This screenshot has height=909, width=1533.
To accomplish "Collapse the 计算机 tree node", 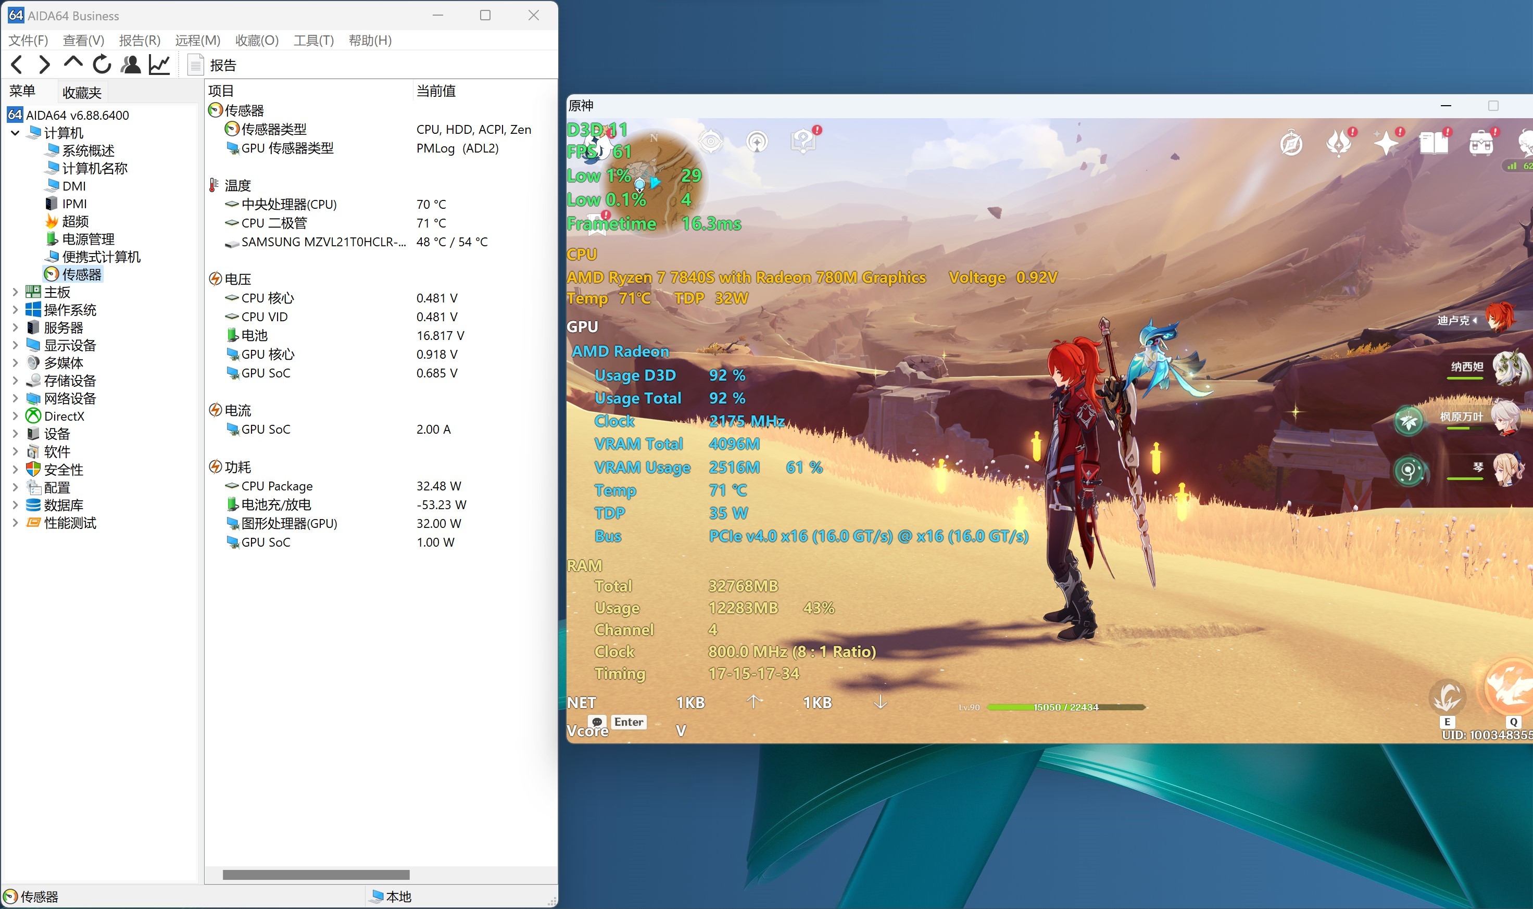I will (x=15, y=133).
